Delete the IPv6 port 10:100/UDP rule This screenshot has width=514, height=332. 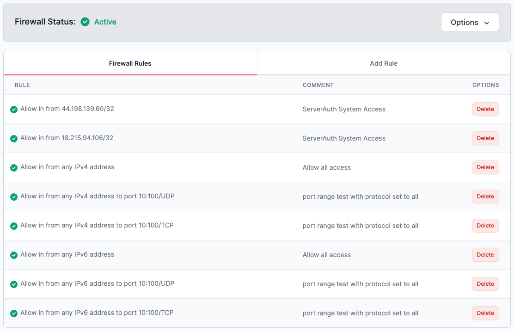tap(485, 284)
